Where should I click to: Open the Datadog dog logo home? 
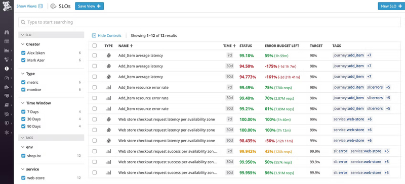coord(7,6)
